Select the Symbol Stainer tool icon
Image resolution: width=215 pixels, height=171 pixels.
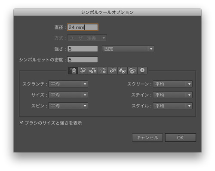pos(123,70)
